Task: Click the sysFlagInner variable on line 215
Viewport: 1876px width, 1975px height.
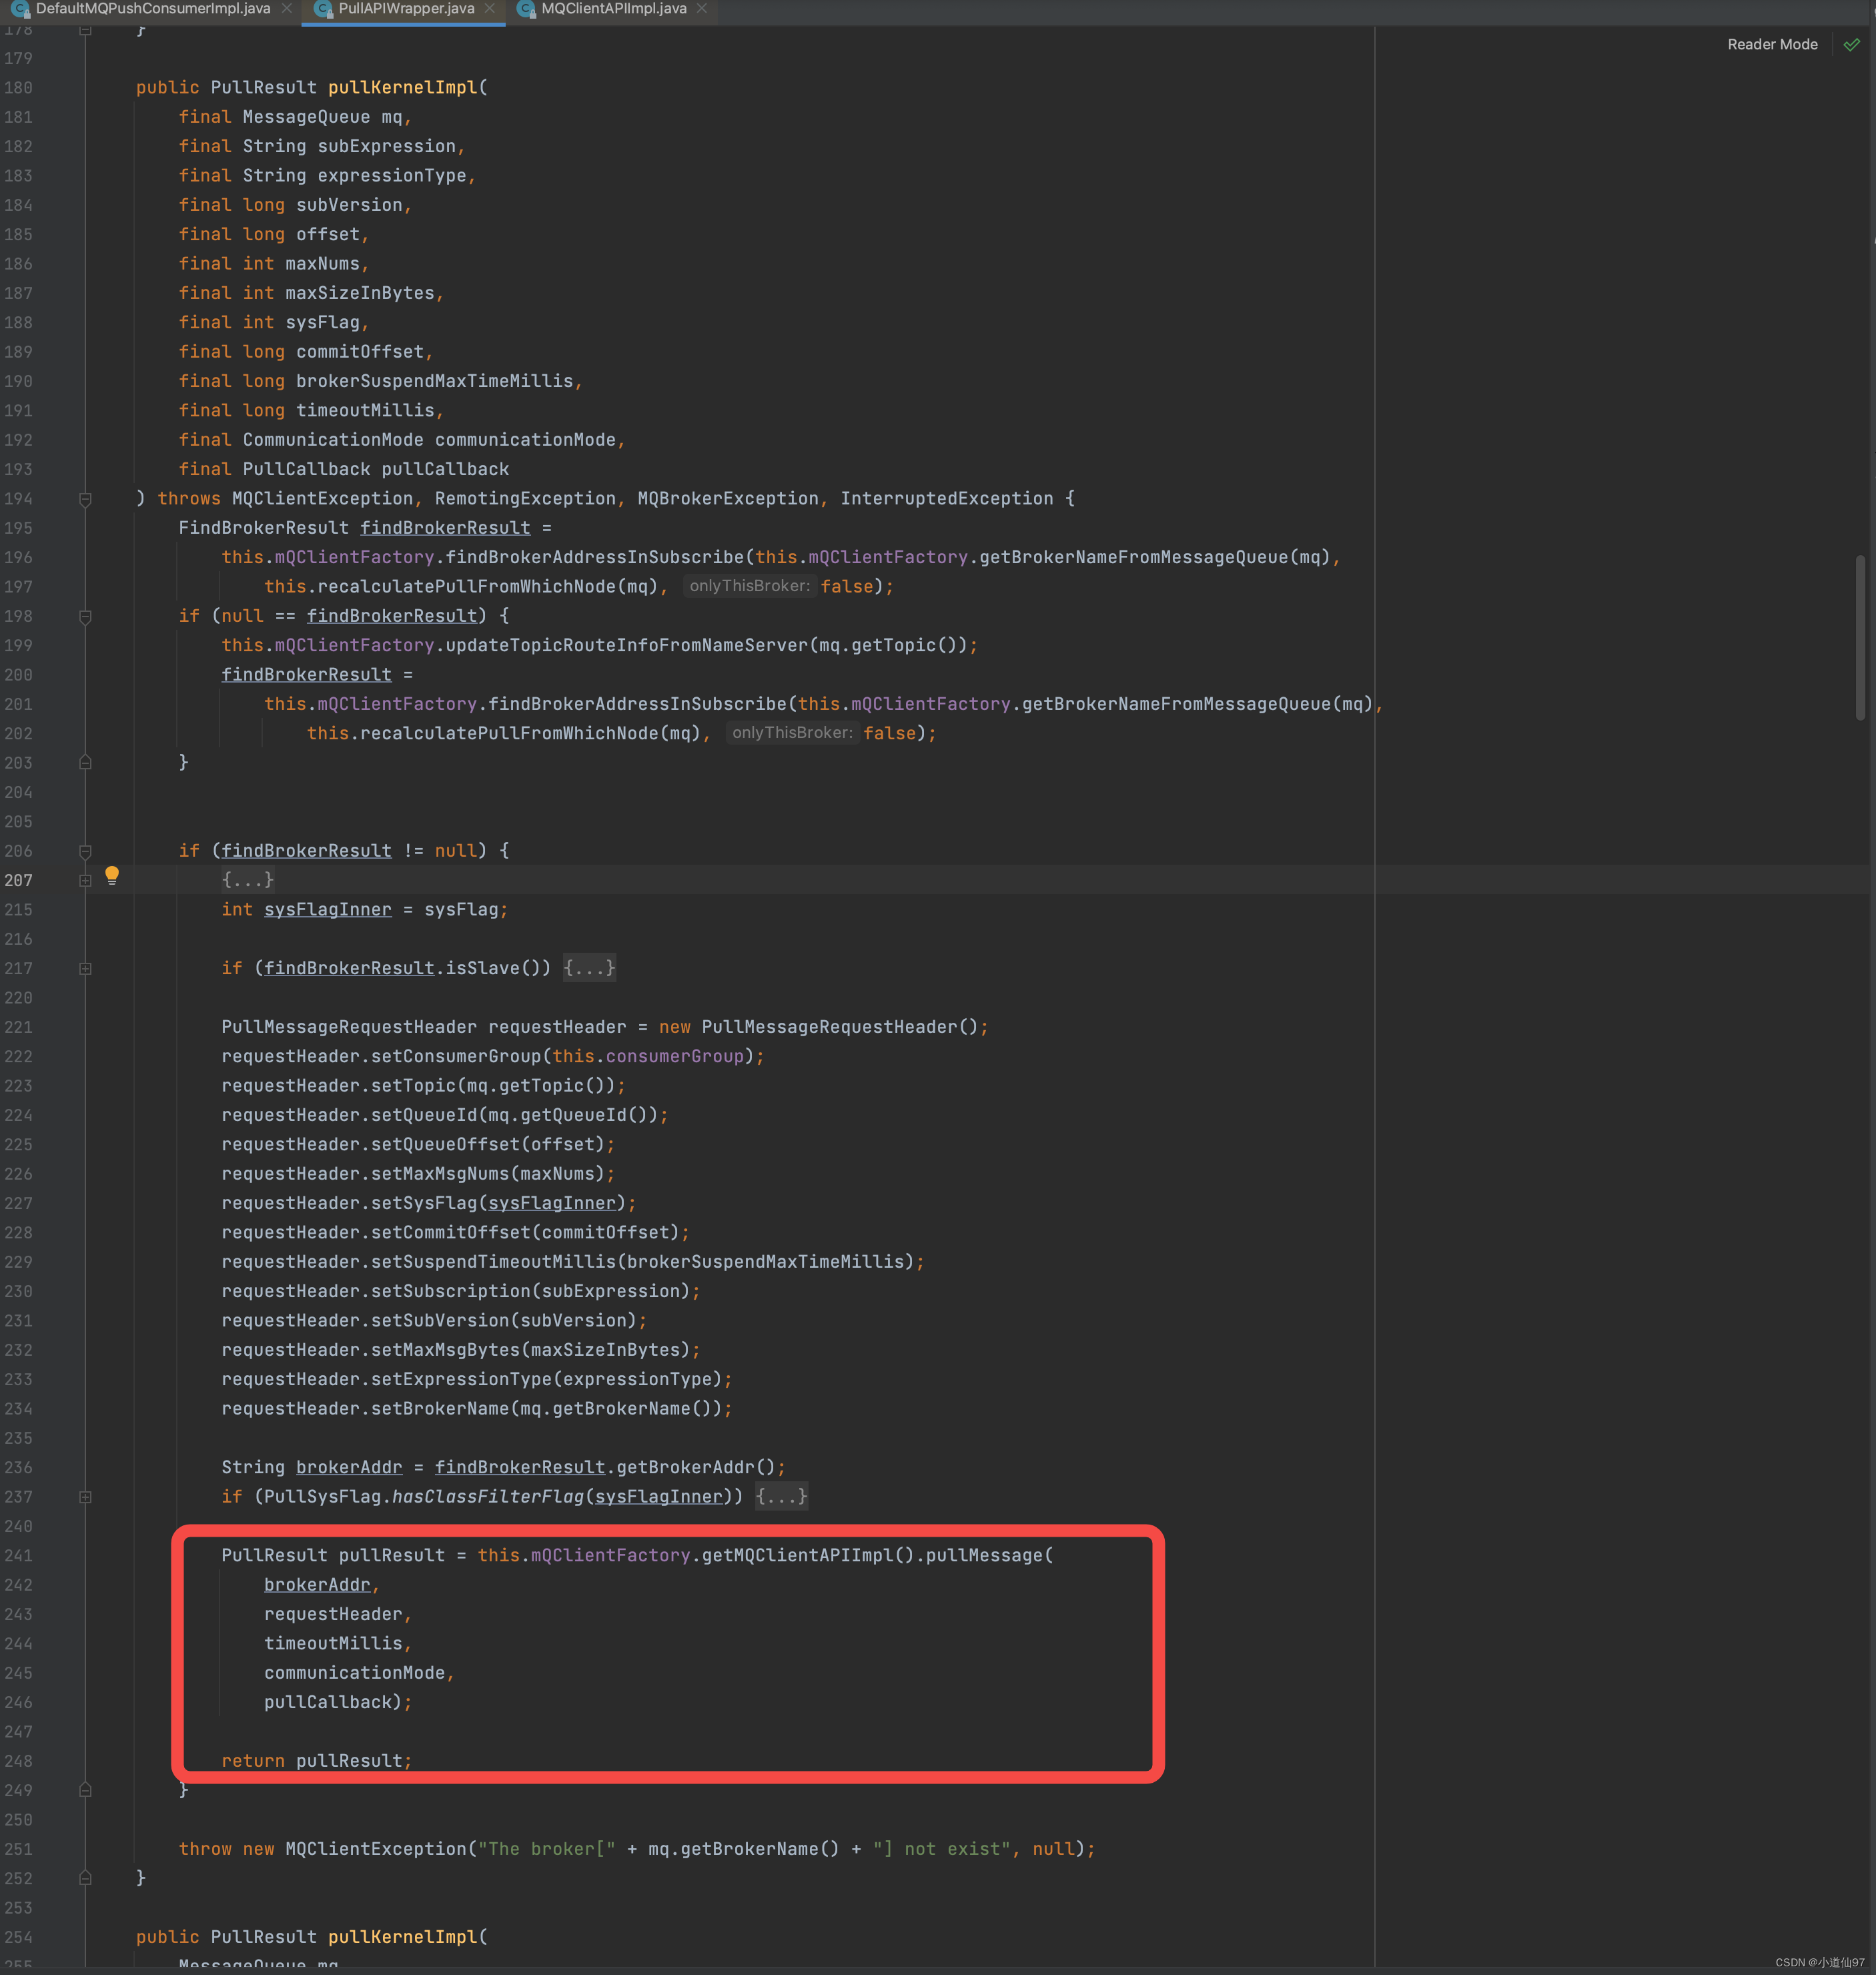Action: tap(328, 909)
